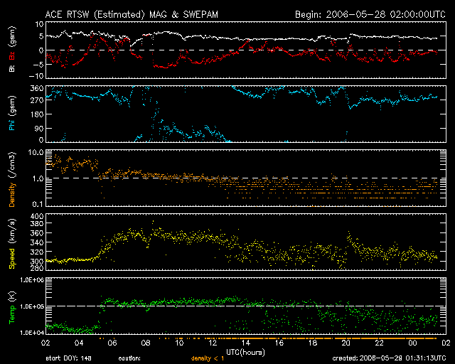
Task: Click the "start DOY: 148" footer text
Action: tap(68, 358)
